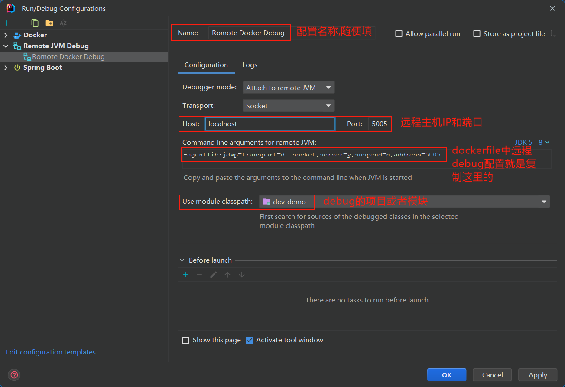Screen dimensions: 565x387
Task: Remove the selected configuration with the minus icon
Action: click(21, 23)
